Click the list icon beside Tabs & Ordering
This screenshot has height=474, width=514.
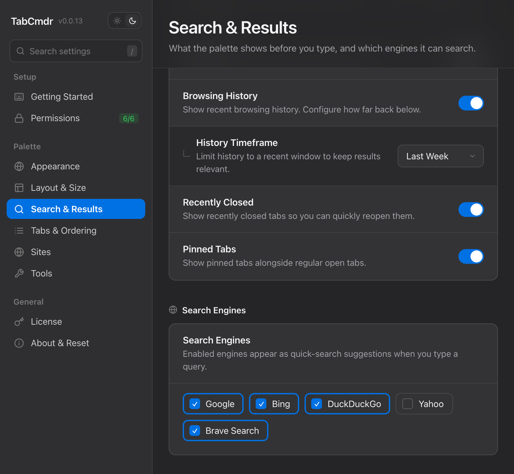point(19,231)
